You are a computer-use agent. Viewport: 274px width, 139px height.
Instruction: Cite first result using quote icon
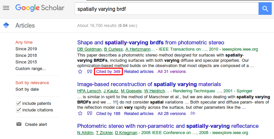click(x=89, y=72)
